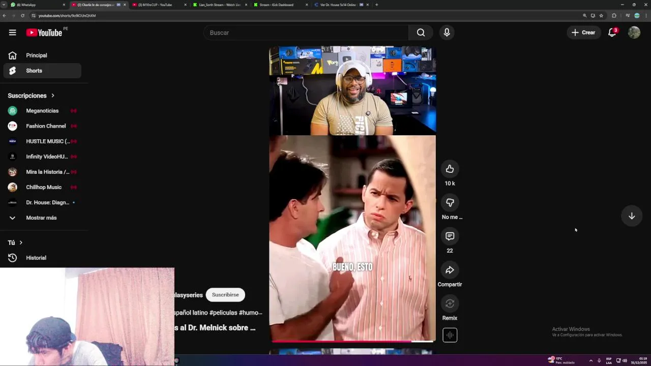Go to the next Short with down arrow
This screenshot has width=651, height=366.
pos(632,216)
